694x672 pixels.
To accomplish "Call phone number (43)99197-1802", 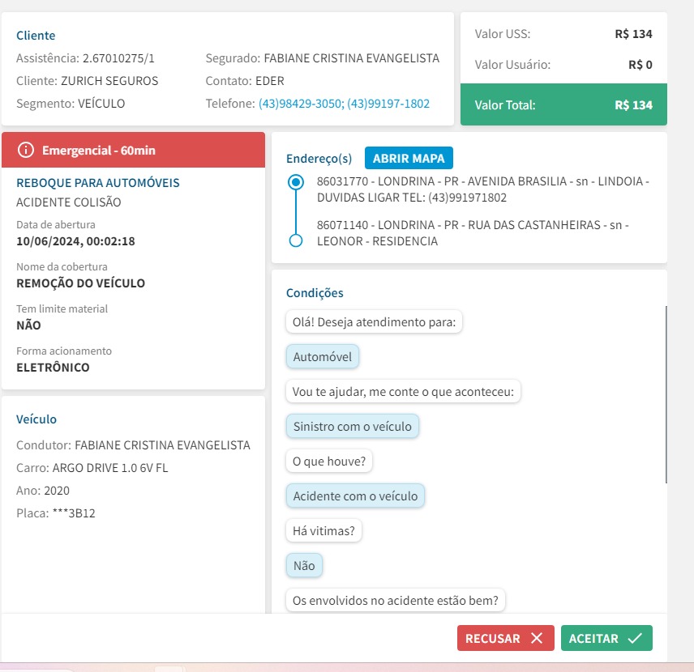I will (x=388, y=104).
